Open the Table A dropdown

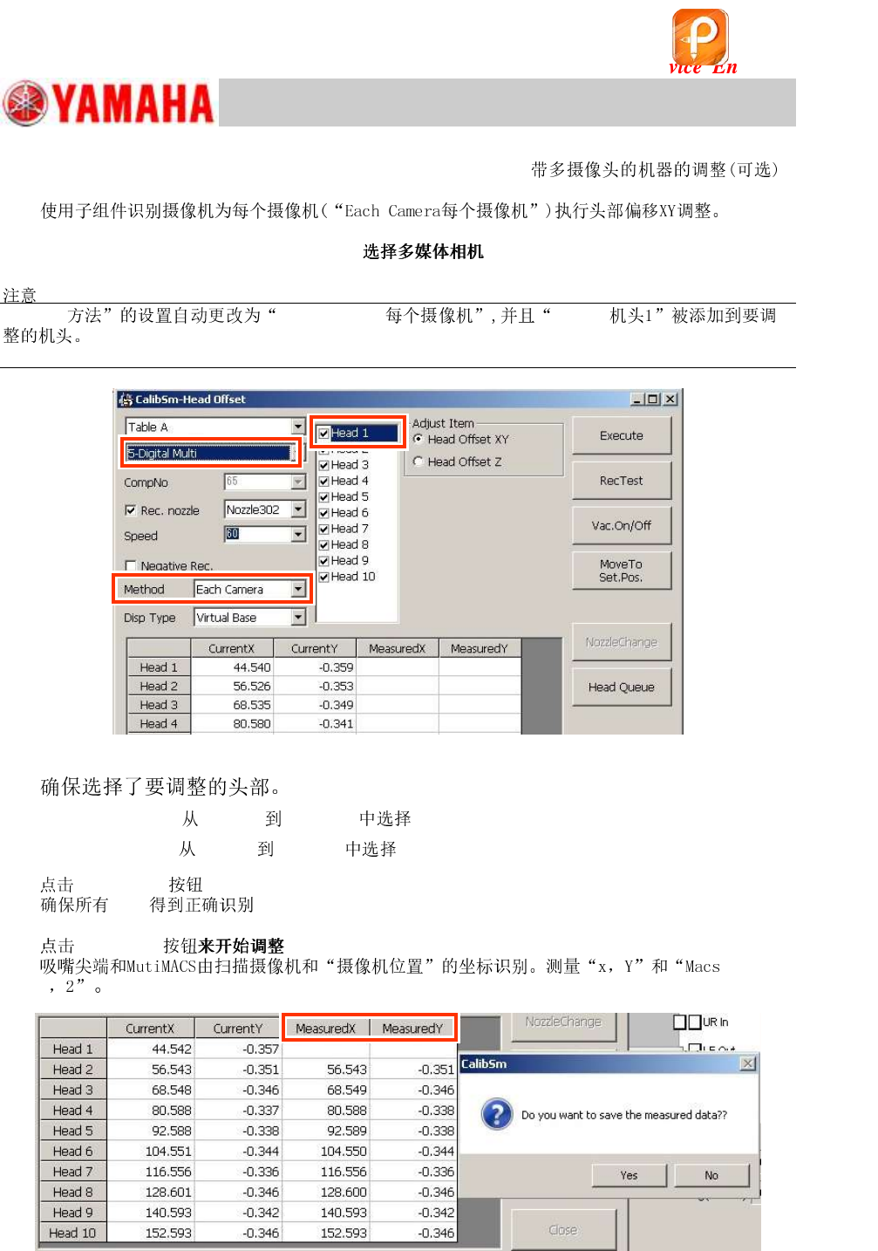298,427
